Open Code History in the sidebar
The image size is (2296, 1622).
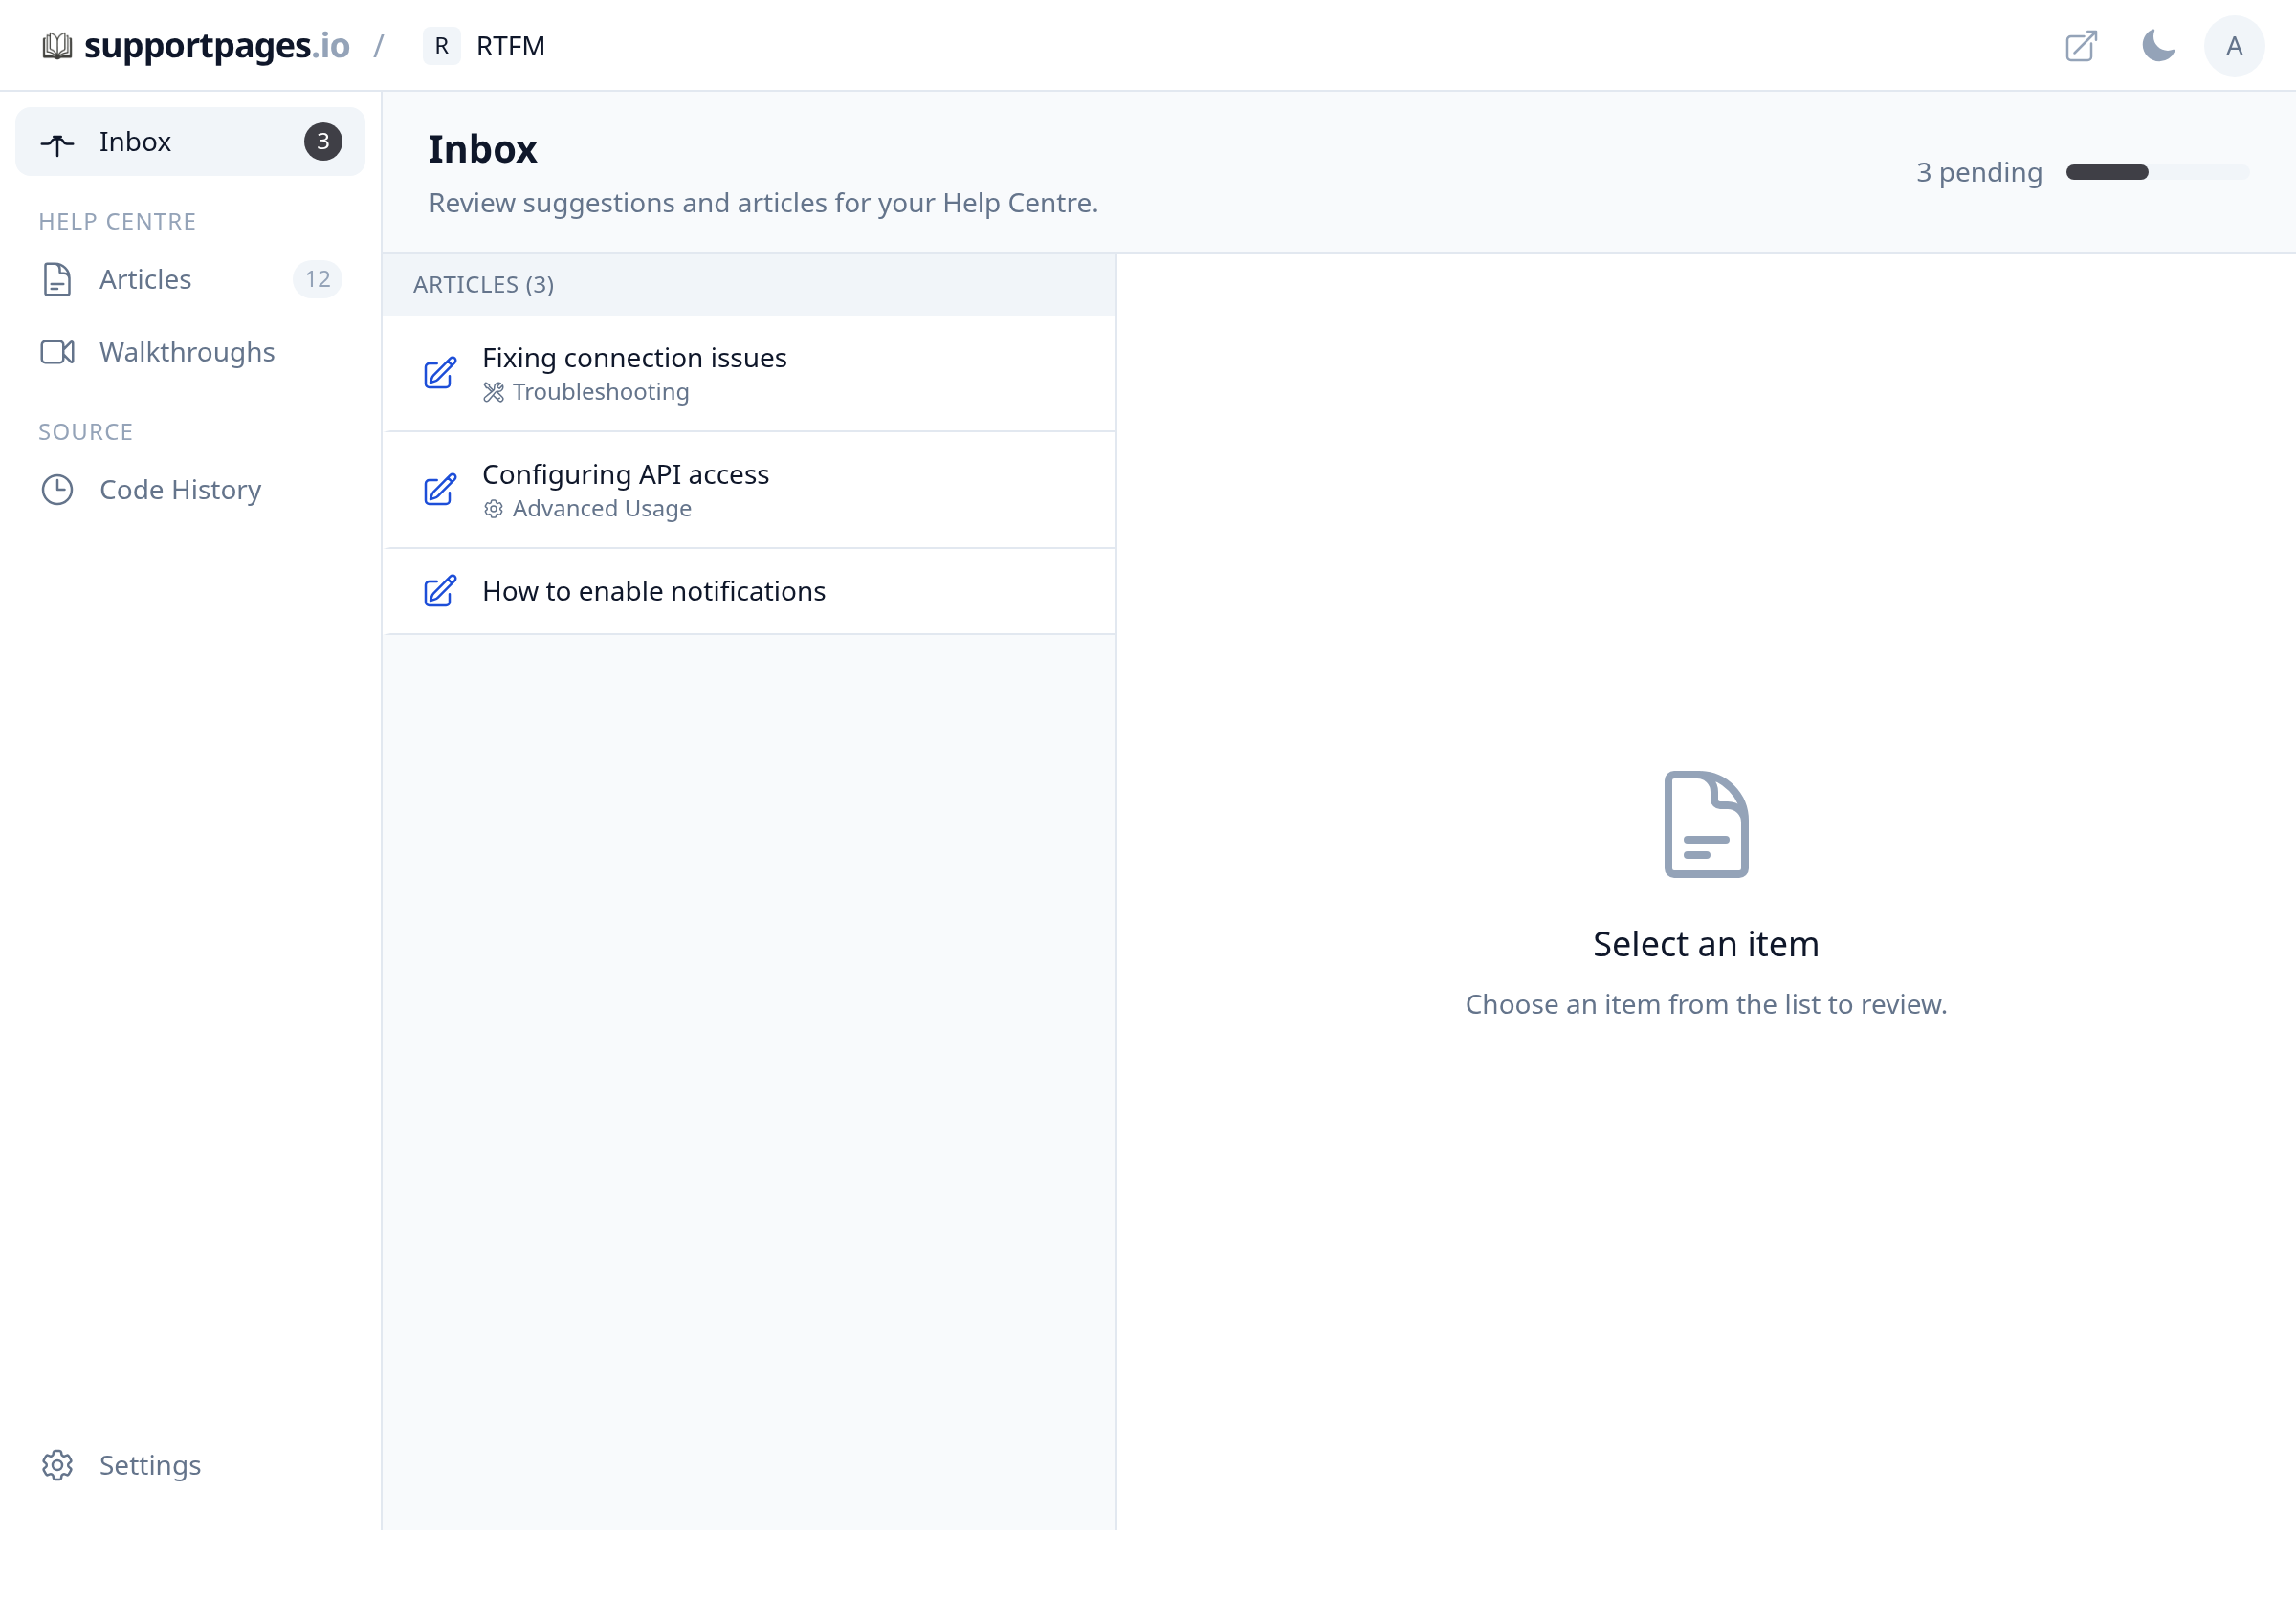coord(190,490)
